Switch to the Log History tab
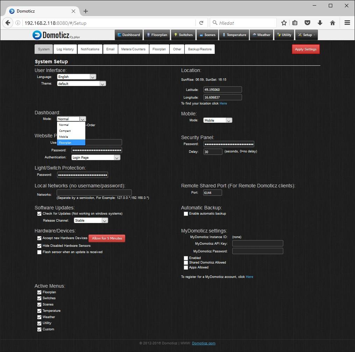 tap(65, 49)
